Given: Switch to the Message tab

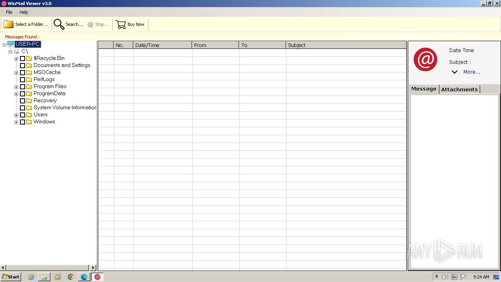Looking at the screenshot, I should point(424,89).
